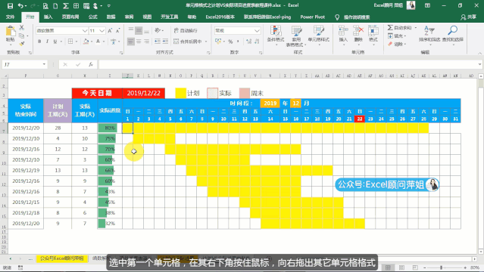Click the Format Painter brush icon
484x272 pixels.
click(22, 44)
